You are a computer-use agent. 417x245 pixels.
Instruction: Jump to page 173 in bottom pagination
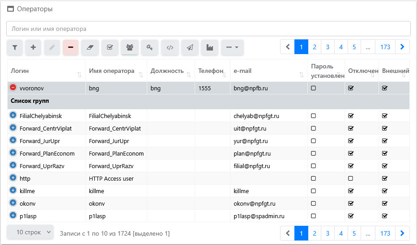[x=385, y=233]
